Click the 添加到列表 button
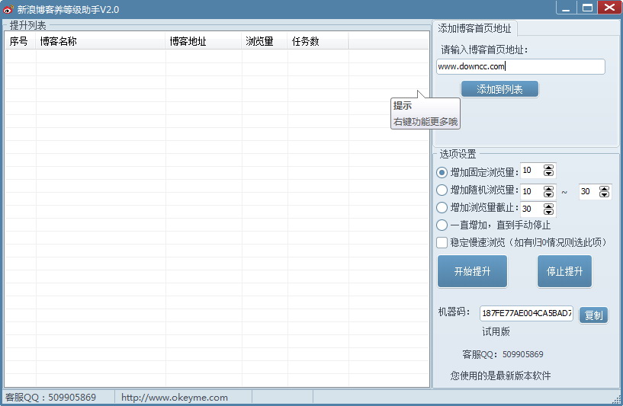 tap(499, 89)
